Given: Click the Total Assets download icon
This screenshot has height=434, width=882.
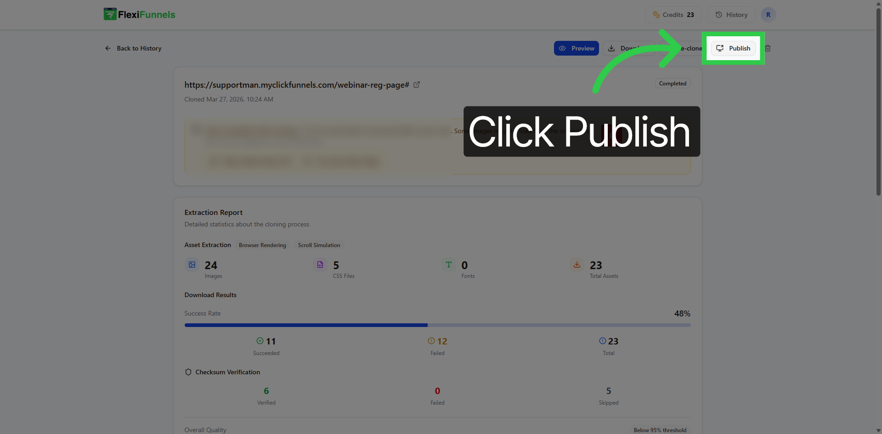Looking at the screenshot, I should 577,265.
